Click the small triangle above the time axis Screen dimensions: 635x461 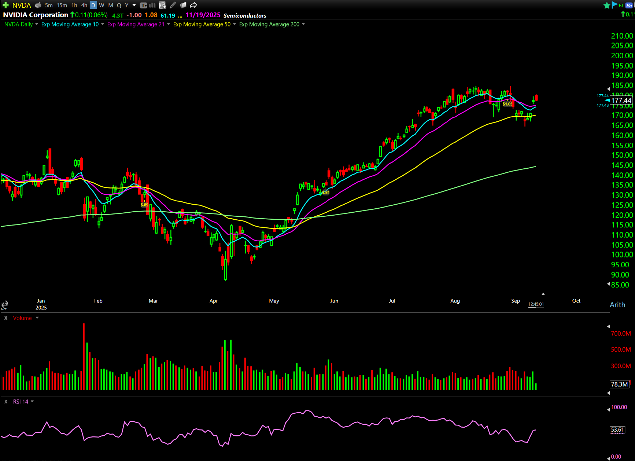coord(543,294)
